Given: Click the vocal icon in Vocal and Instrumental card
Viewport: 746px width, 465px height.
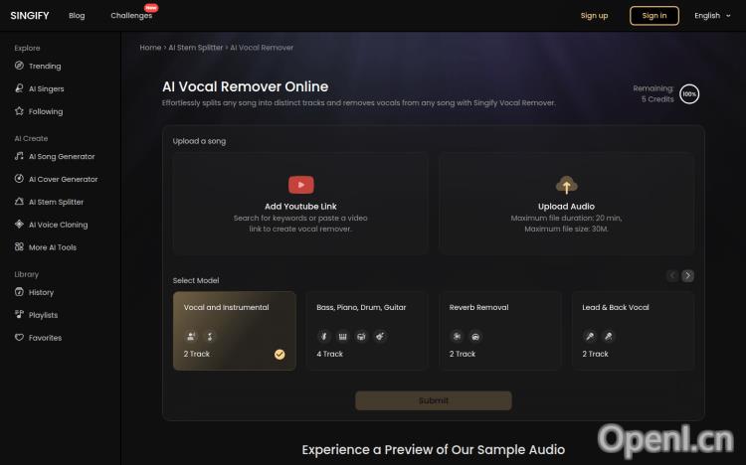Looking at the screenshot, I should pyautogui.click(x=191, y=337).
